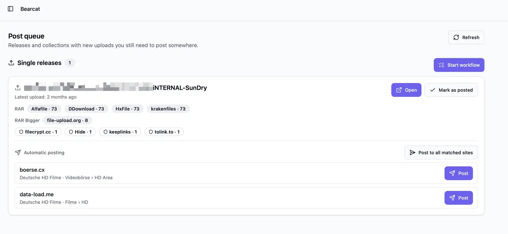508x234 pixels.
Task: Post to all matched sites
Action: pos(441,153)
